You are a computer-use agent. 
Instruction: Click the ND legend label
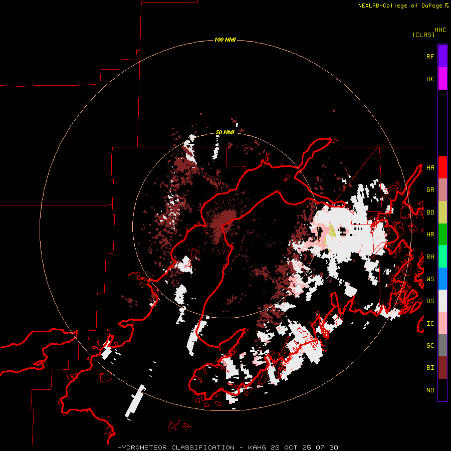(x=430, y=390)
